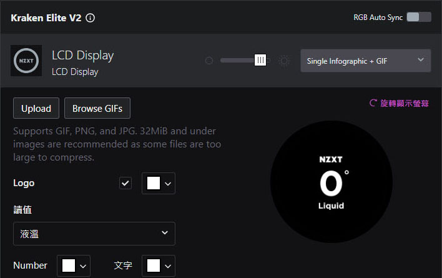Click the 讀值 label
442x278 pixels.
coord(22,210)
